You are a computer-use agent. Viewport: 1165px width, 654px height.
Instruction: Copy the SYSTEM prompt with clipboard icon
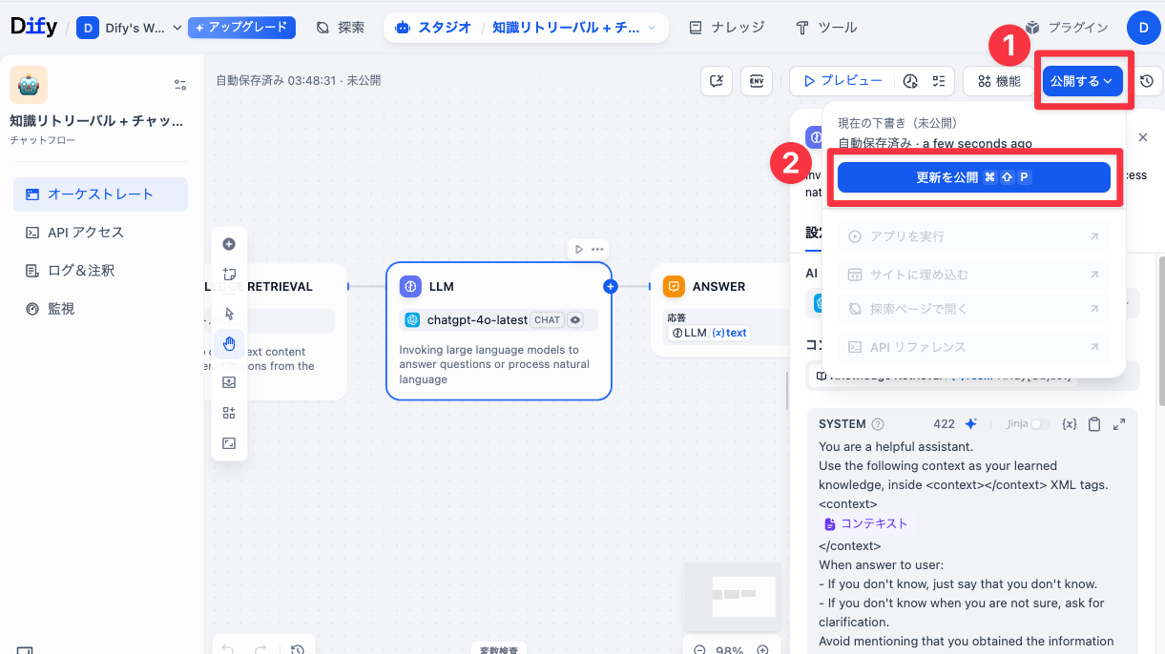pyautogui.click(x=1094, y=424)
